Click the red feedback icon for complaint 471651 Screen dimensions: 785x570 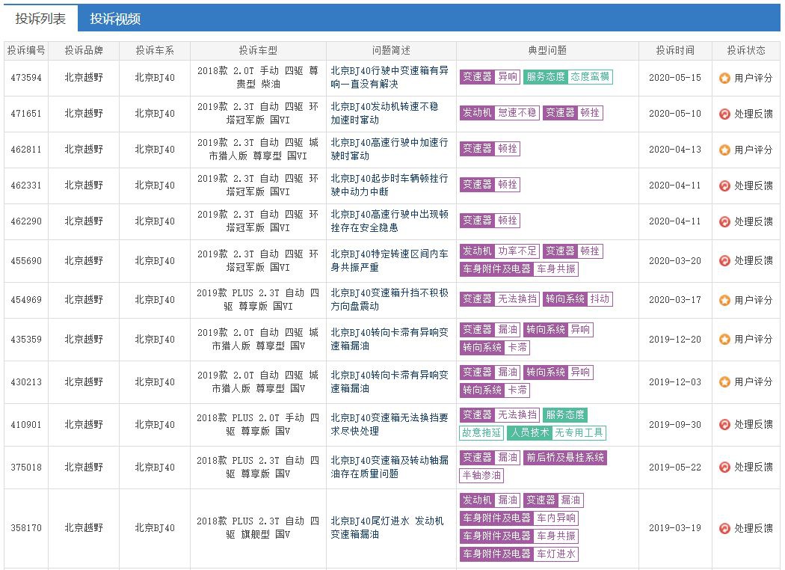[x=724, y=114]
